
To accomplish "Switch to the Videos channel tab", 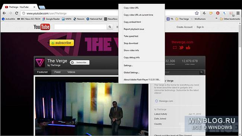I will (x=71, y=72).
